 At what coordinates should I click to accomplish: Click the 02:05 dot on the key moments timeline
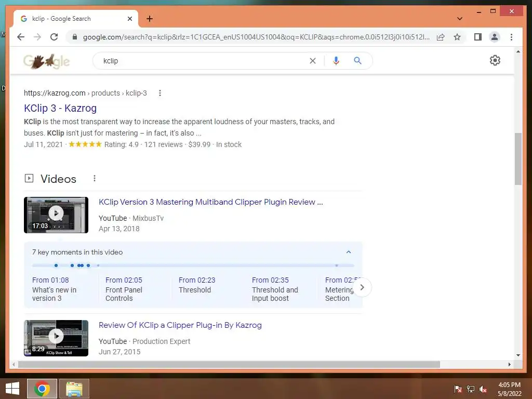pos(72,265)
